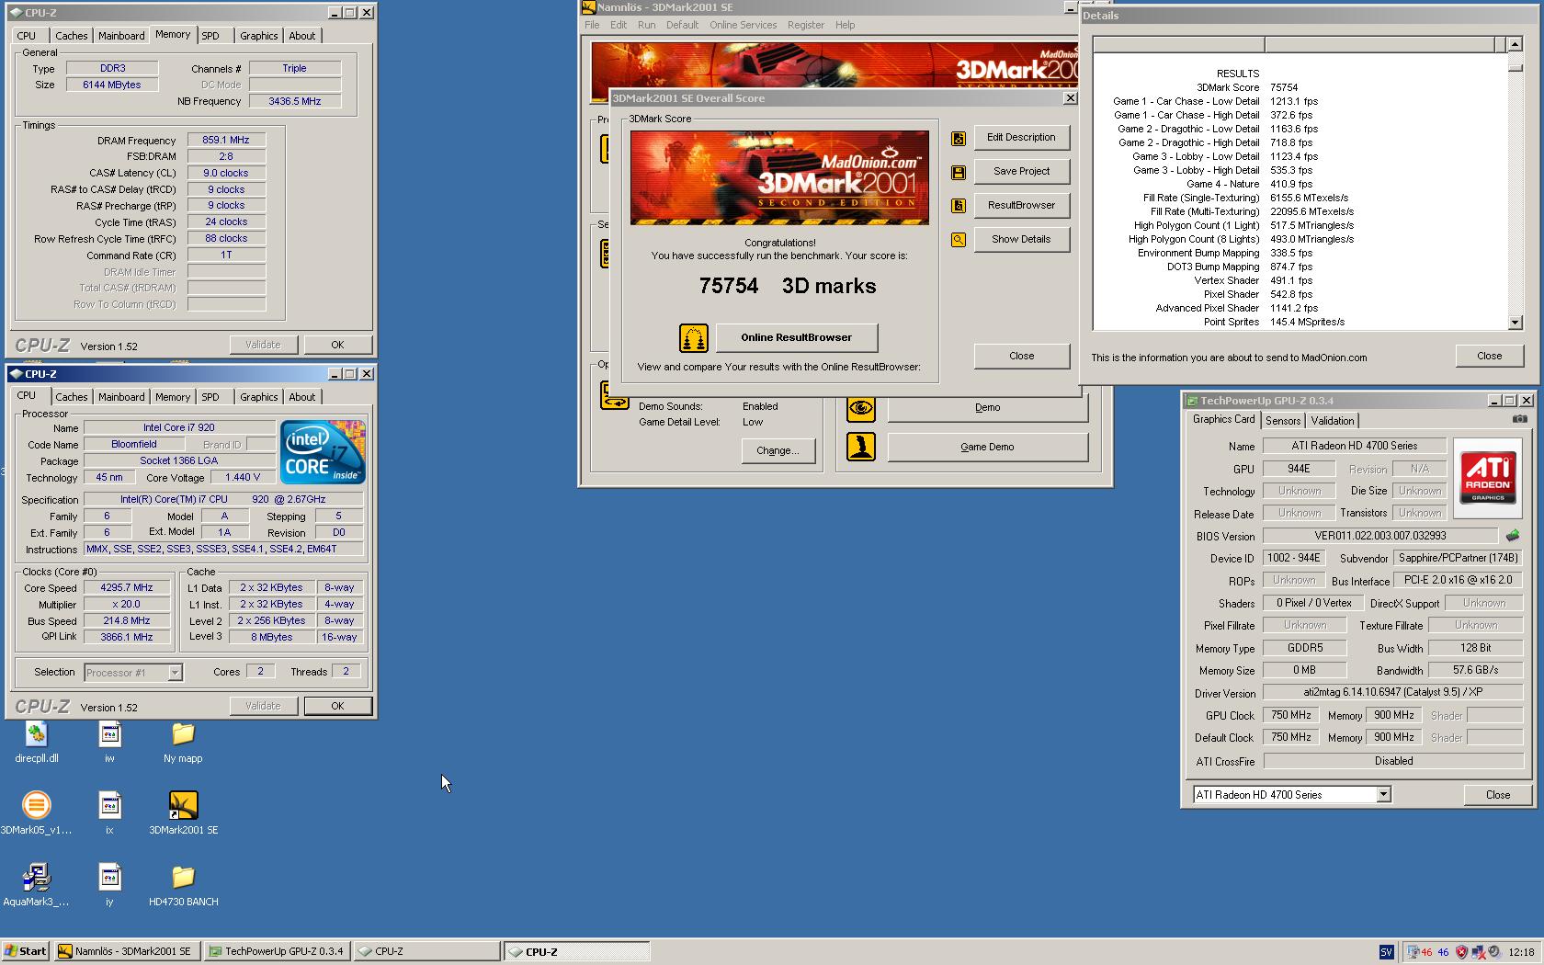Screen dimensions: 1544x965
Task: Click the figure icon beside Game Demo button
Action: tap(861, 448)
